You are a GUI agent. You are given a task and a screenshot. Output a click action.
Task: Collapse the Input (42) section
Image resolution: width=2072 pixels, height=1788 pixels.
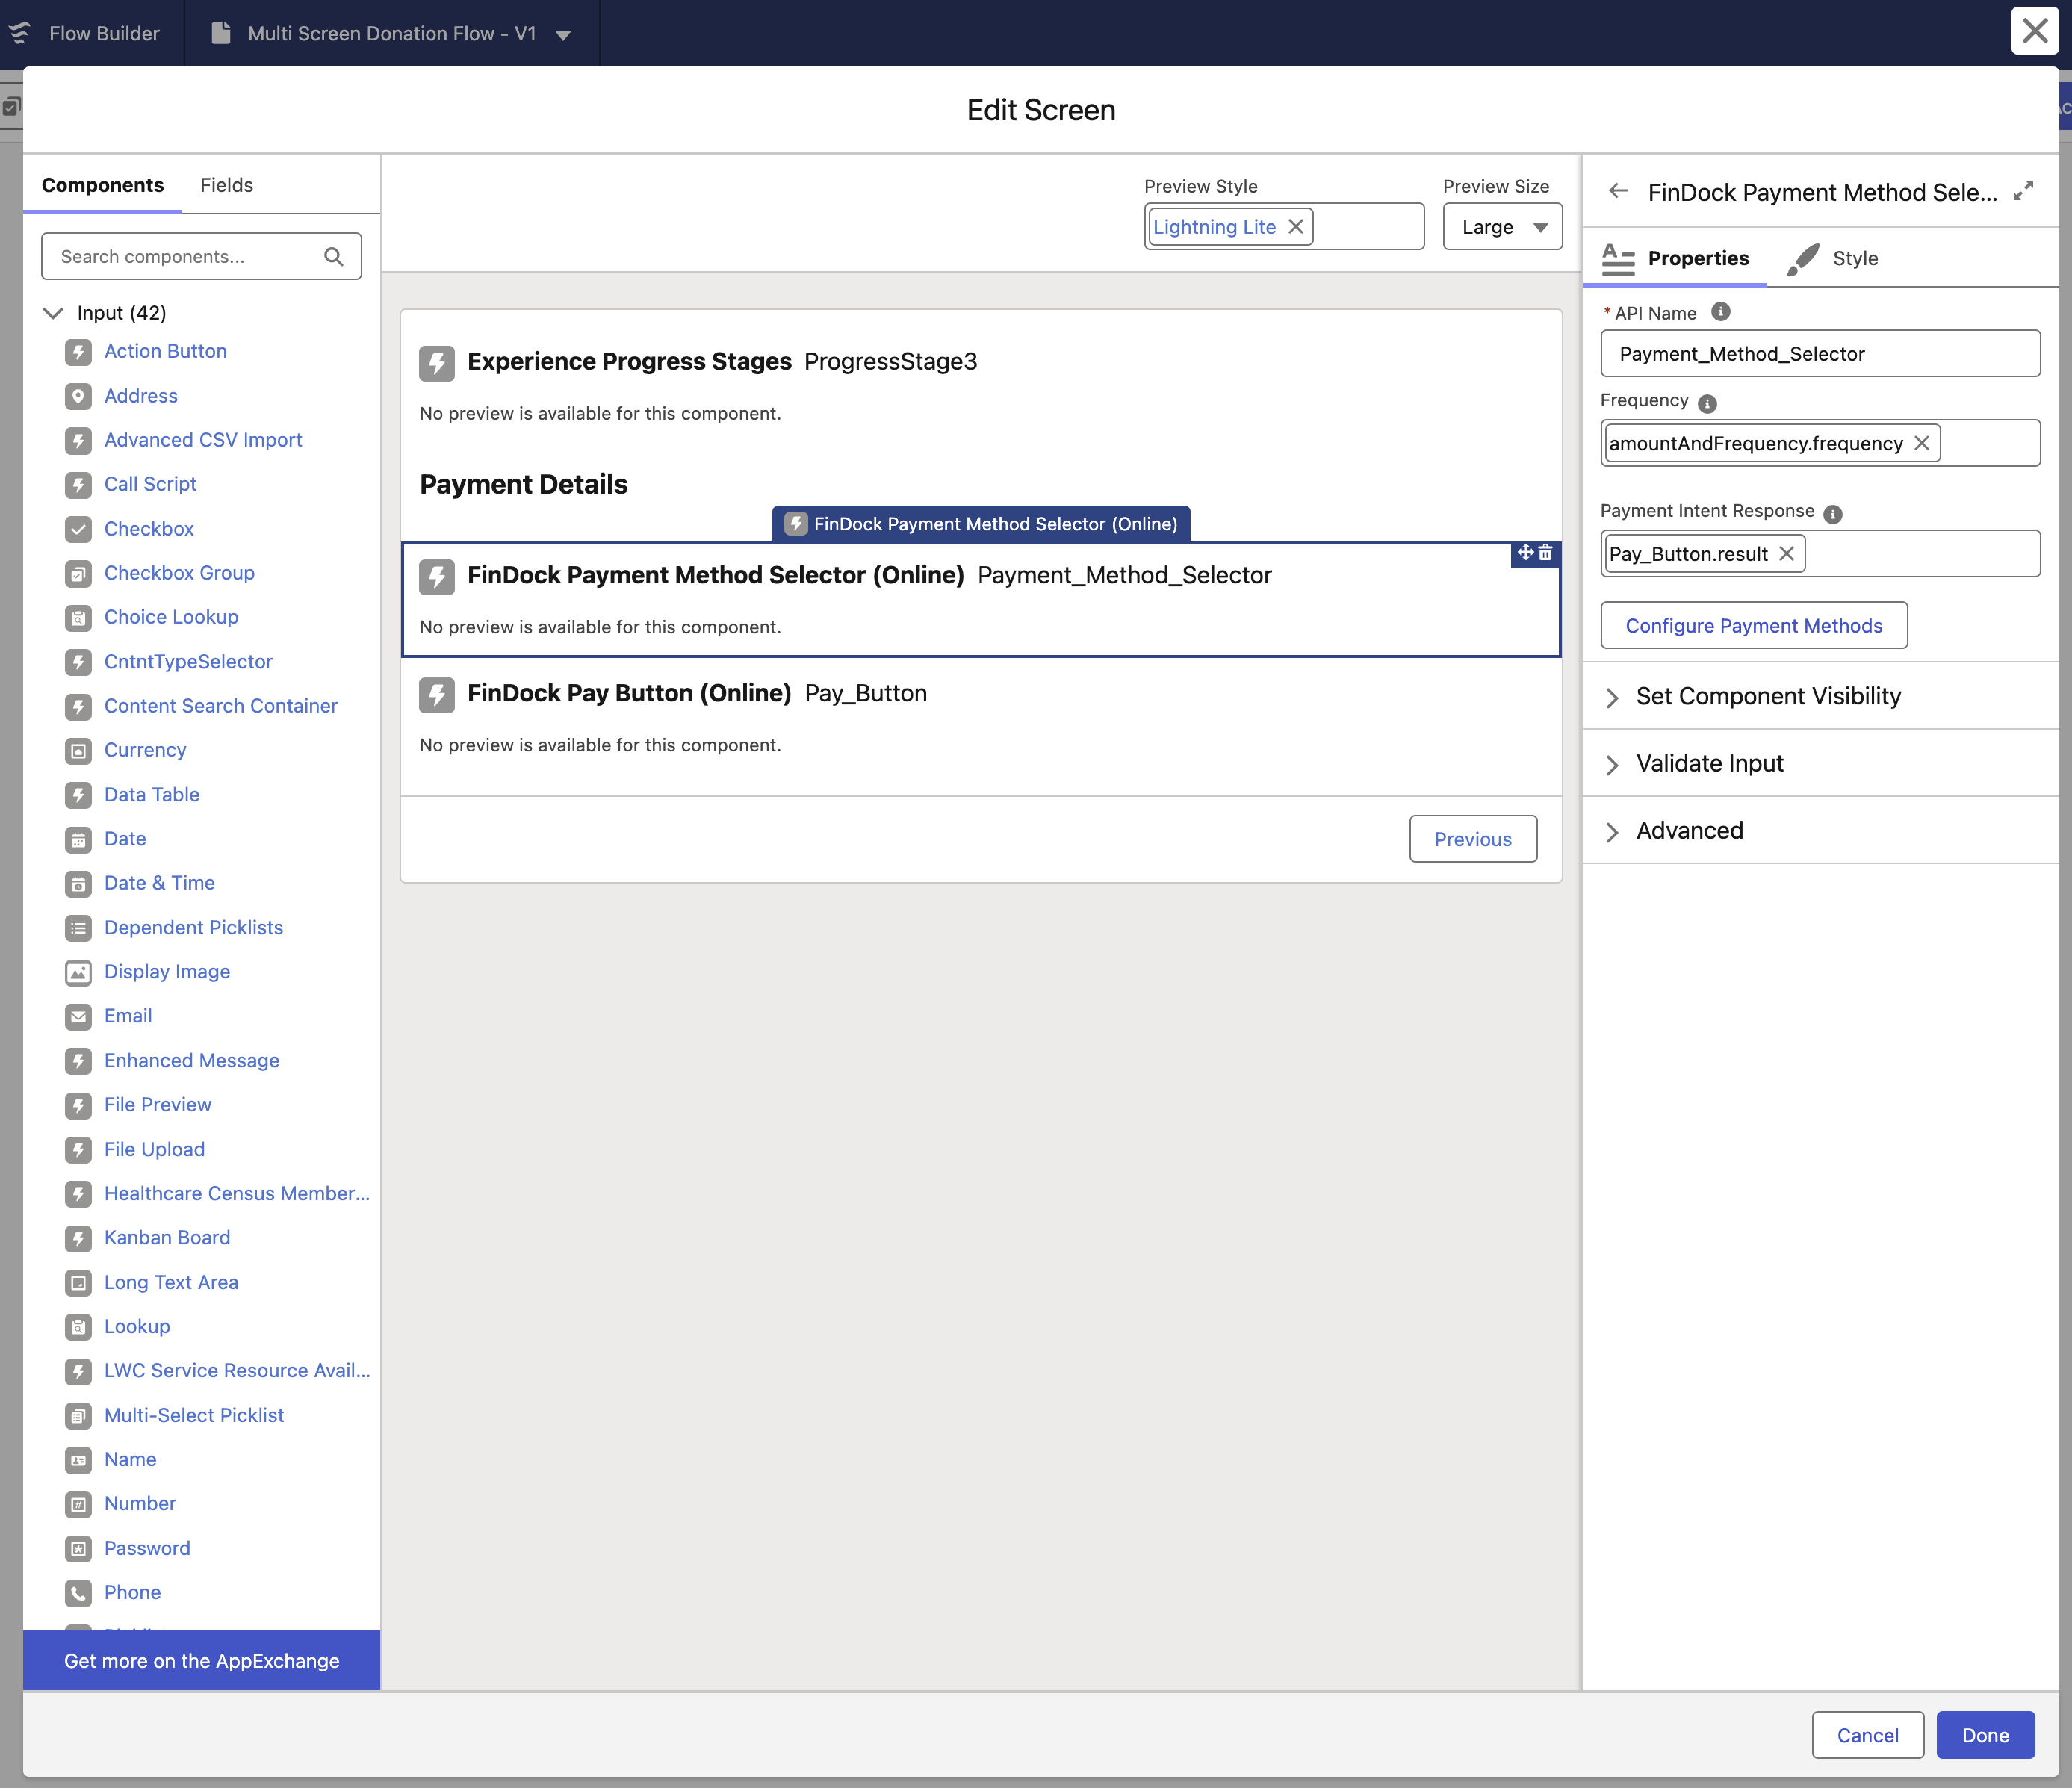[x=53, y=313]
